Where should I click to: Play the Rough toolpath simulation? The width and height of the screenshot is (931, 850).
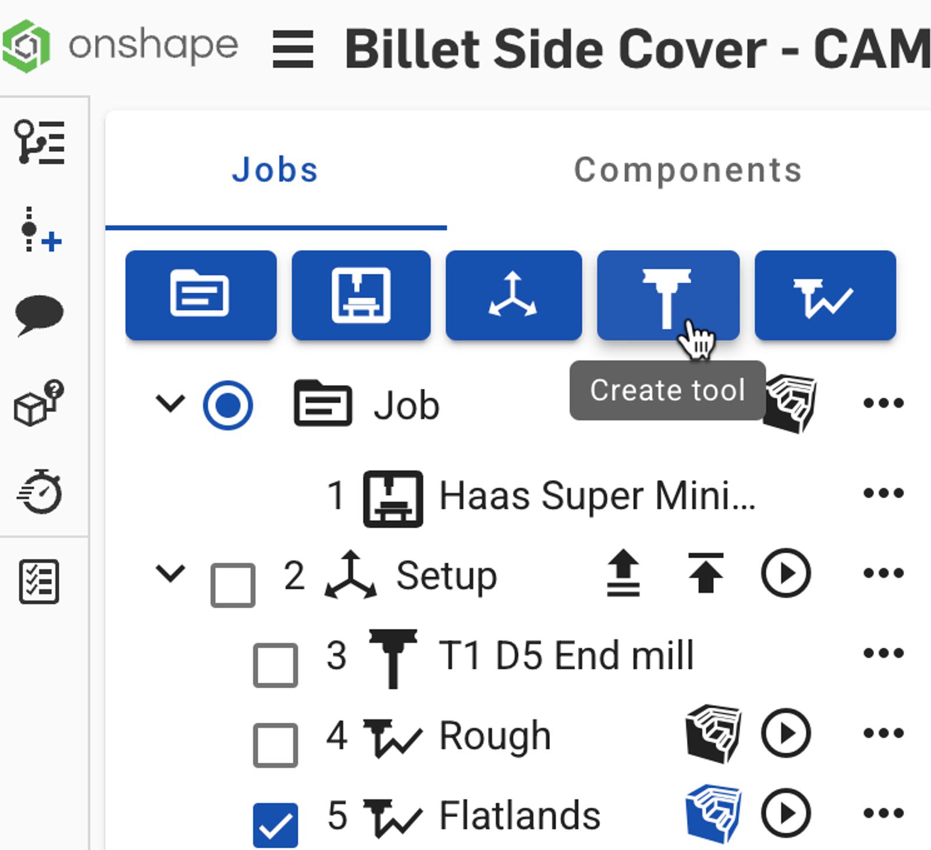(x=786, y=733)
